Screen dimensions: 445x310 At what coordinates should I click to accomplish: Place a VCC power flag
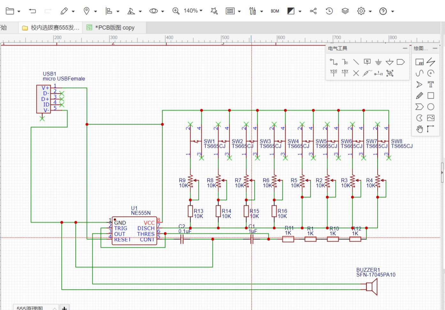tap(334, 73)
